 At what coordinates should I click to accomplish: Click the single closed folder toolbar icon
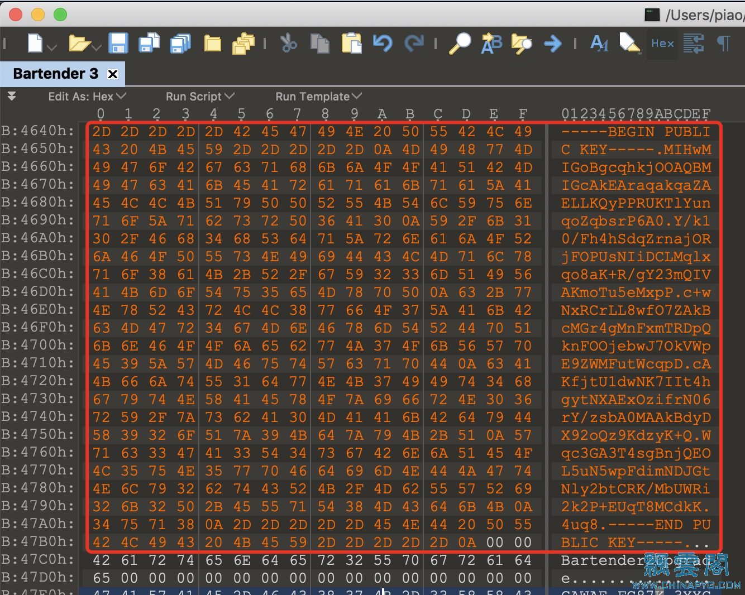click(x=212, y=44)
